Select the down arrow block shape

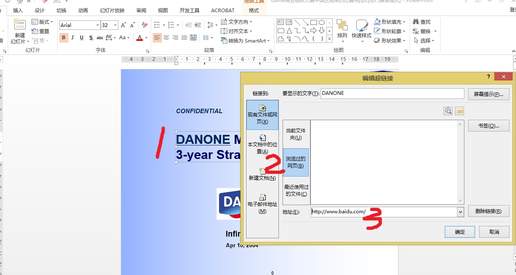click(322, 31)
